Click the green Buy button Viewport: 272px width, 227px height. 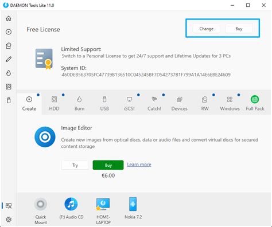pos(108,165)
